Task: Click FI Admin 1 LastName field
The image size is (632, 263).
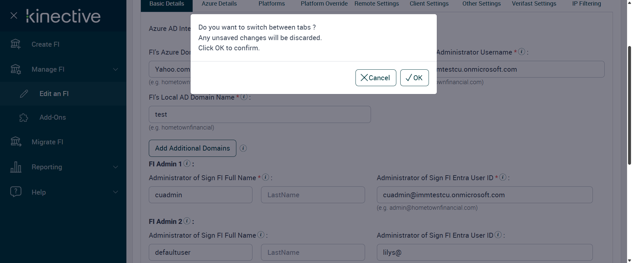Action: 313,195
